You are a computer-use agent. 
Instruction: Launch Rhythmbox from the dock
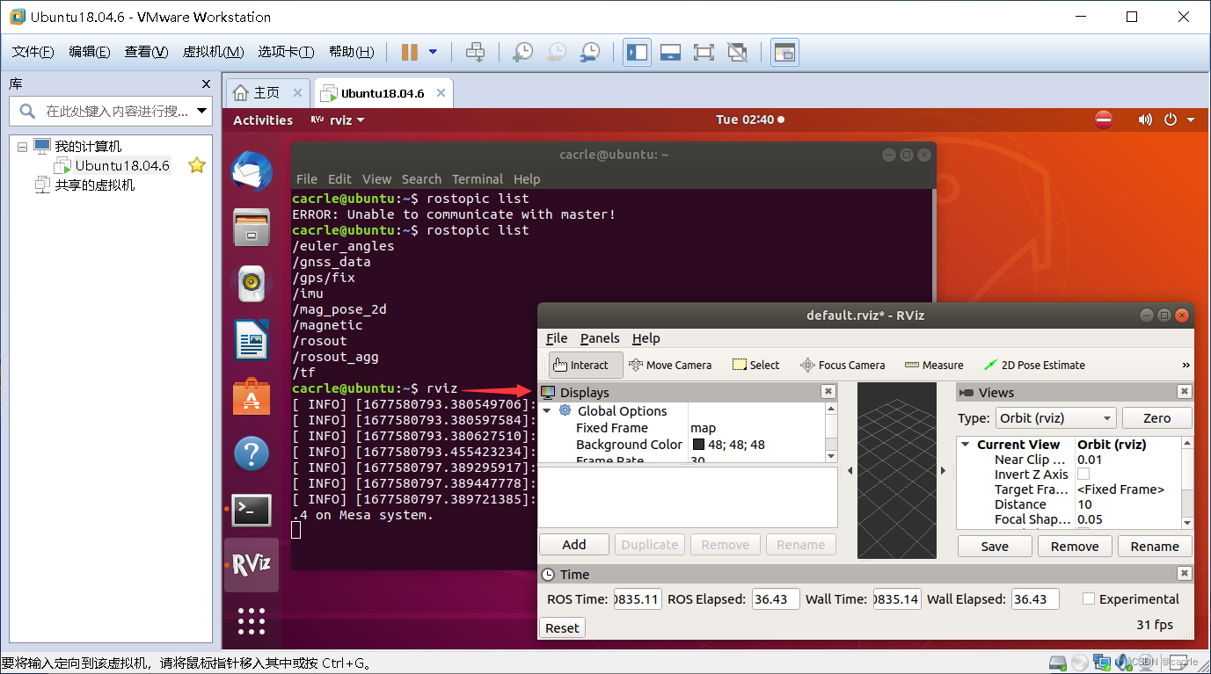[x=252, y=283]
